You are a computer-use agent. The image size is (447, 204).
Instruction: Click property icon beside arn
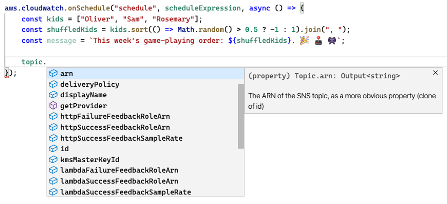(53, 73)
